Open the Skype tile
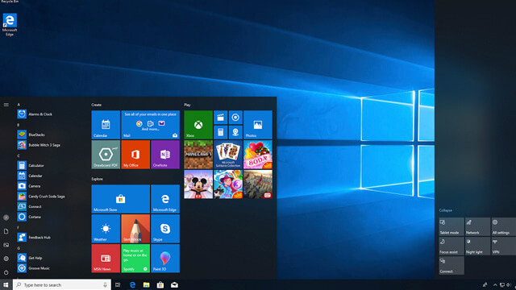The width and height of the screenshot is (516, 290). (x=165, y=229)
